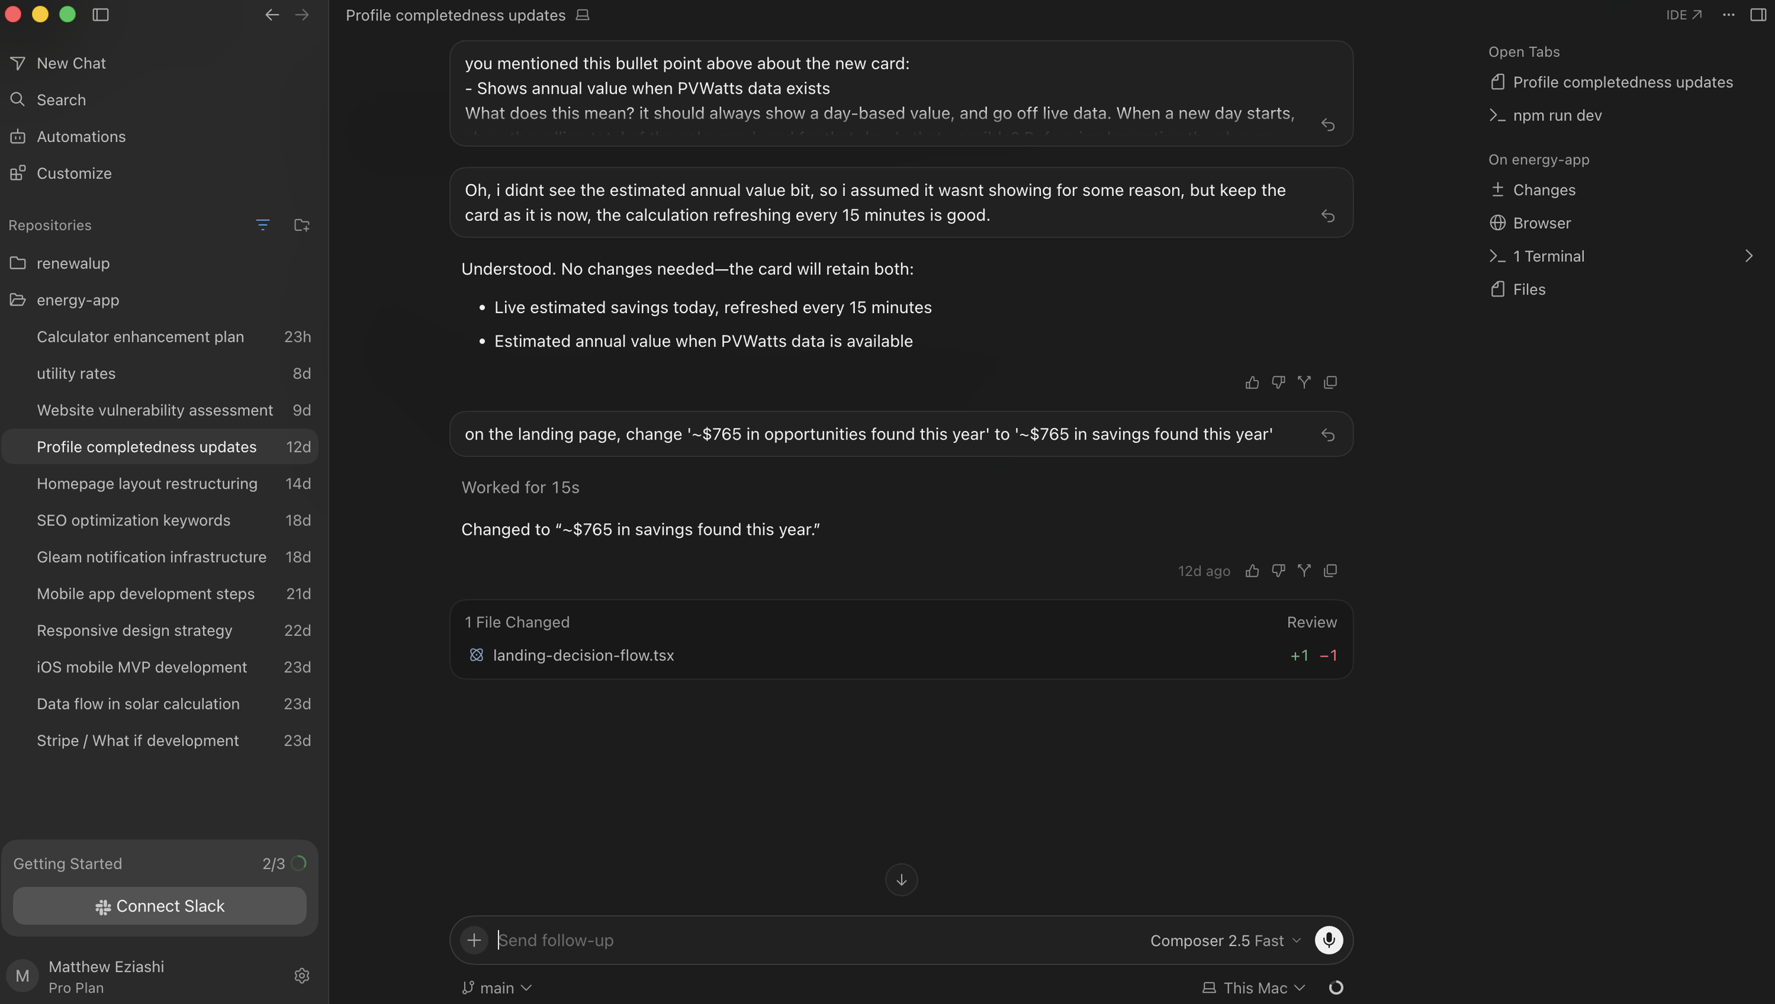Thumbs up the '~$765 in savings' reply
This screenshot has width=1775, height=1004.
click(x=1252, y=571)
